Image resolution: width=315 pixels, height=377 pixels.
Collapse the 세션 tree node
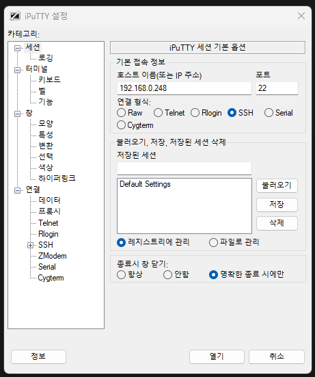(17, 48)
